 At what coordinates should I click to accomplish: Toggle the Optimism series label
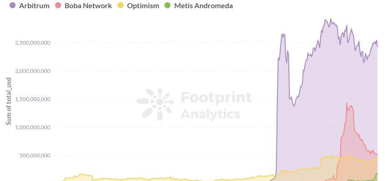143,5
